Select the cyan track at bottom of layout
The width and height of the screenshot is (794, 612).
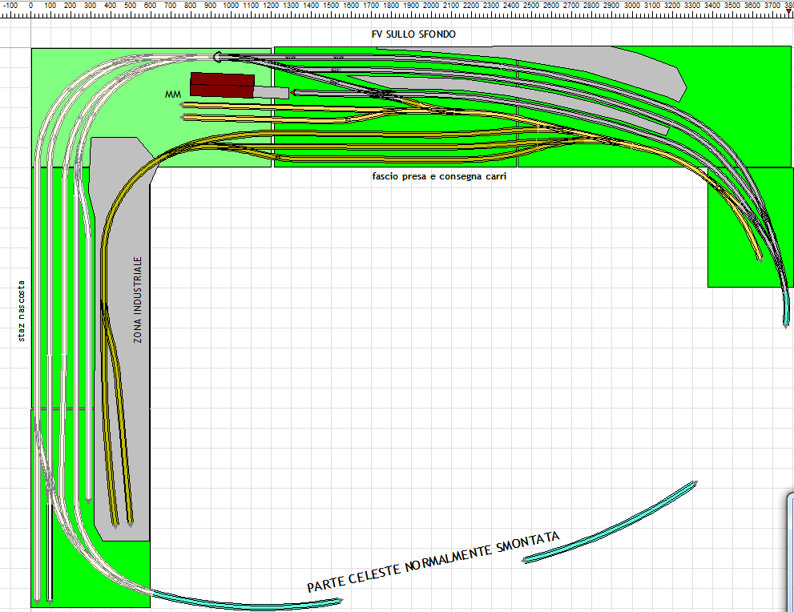tap(240, 599)
